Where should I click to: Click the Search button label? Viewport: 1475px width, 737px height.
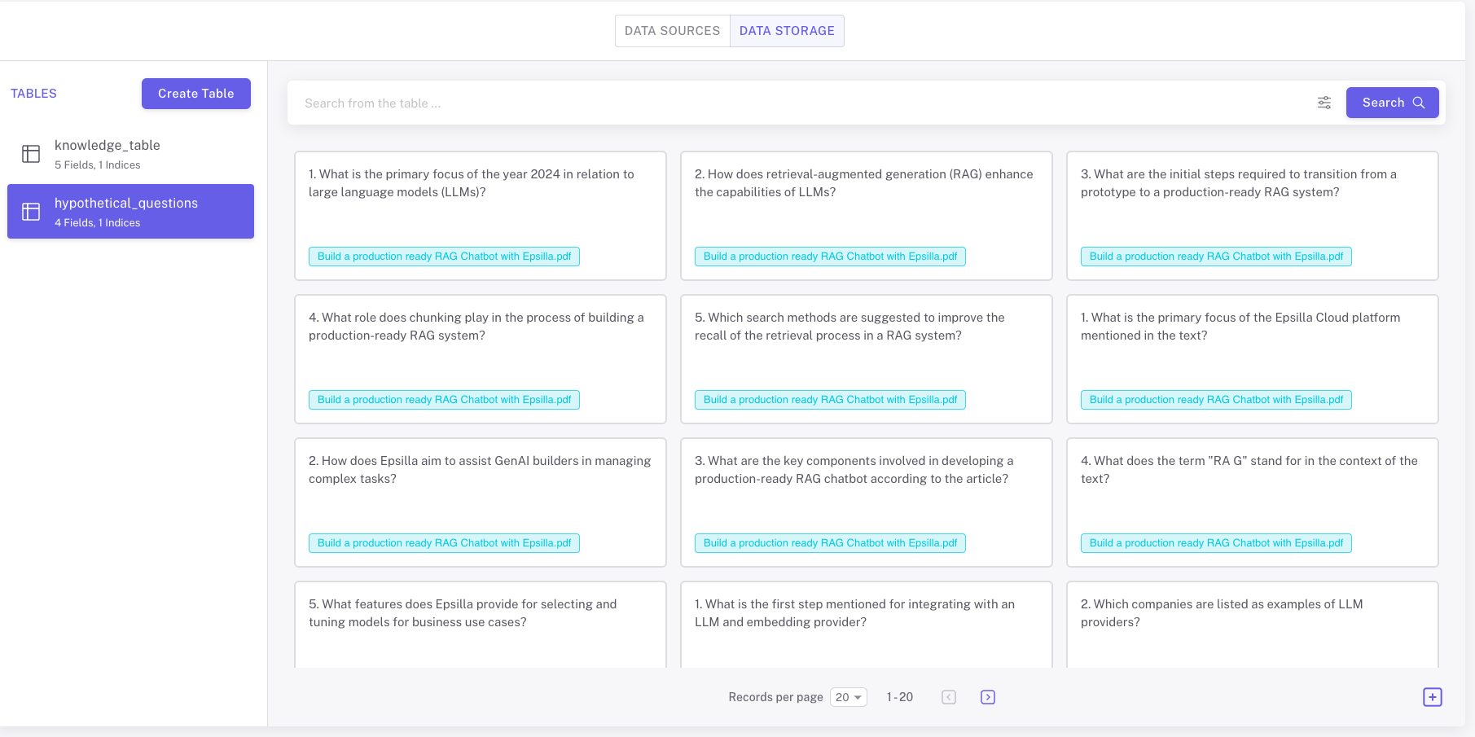(x=1383, y=103)
